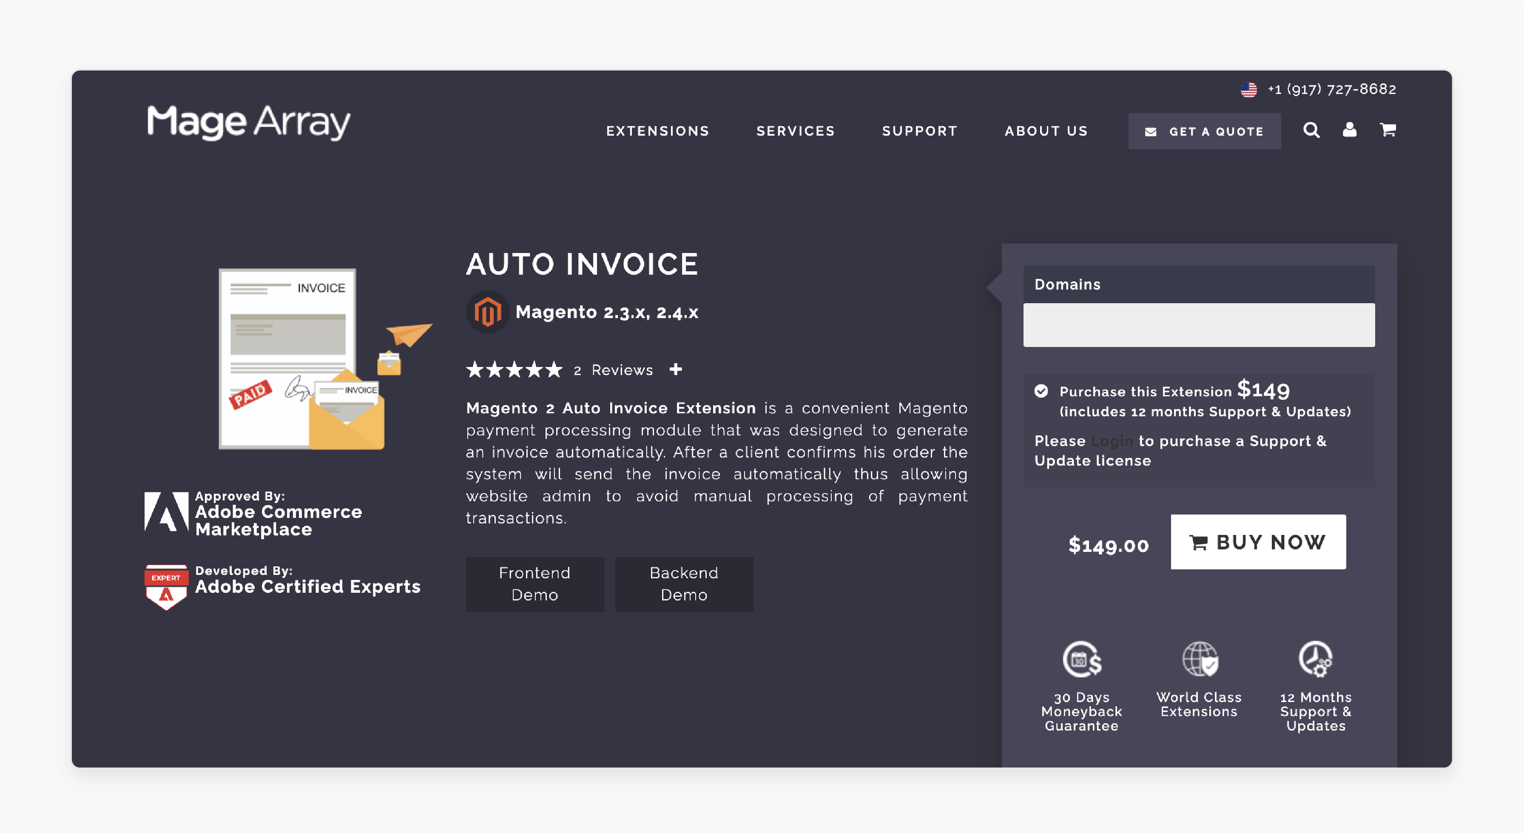Click the Magento 2.3.x, 2.4.x text
1524x833 pixels.
coord(607,312)
